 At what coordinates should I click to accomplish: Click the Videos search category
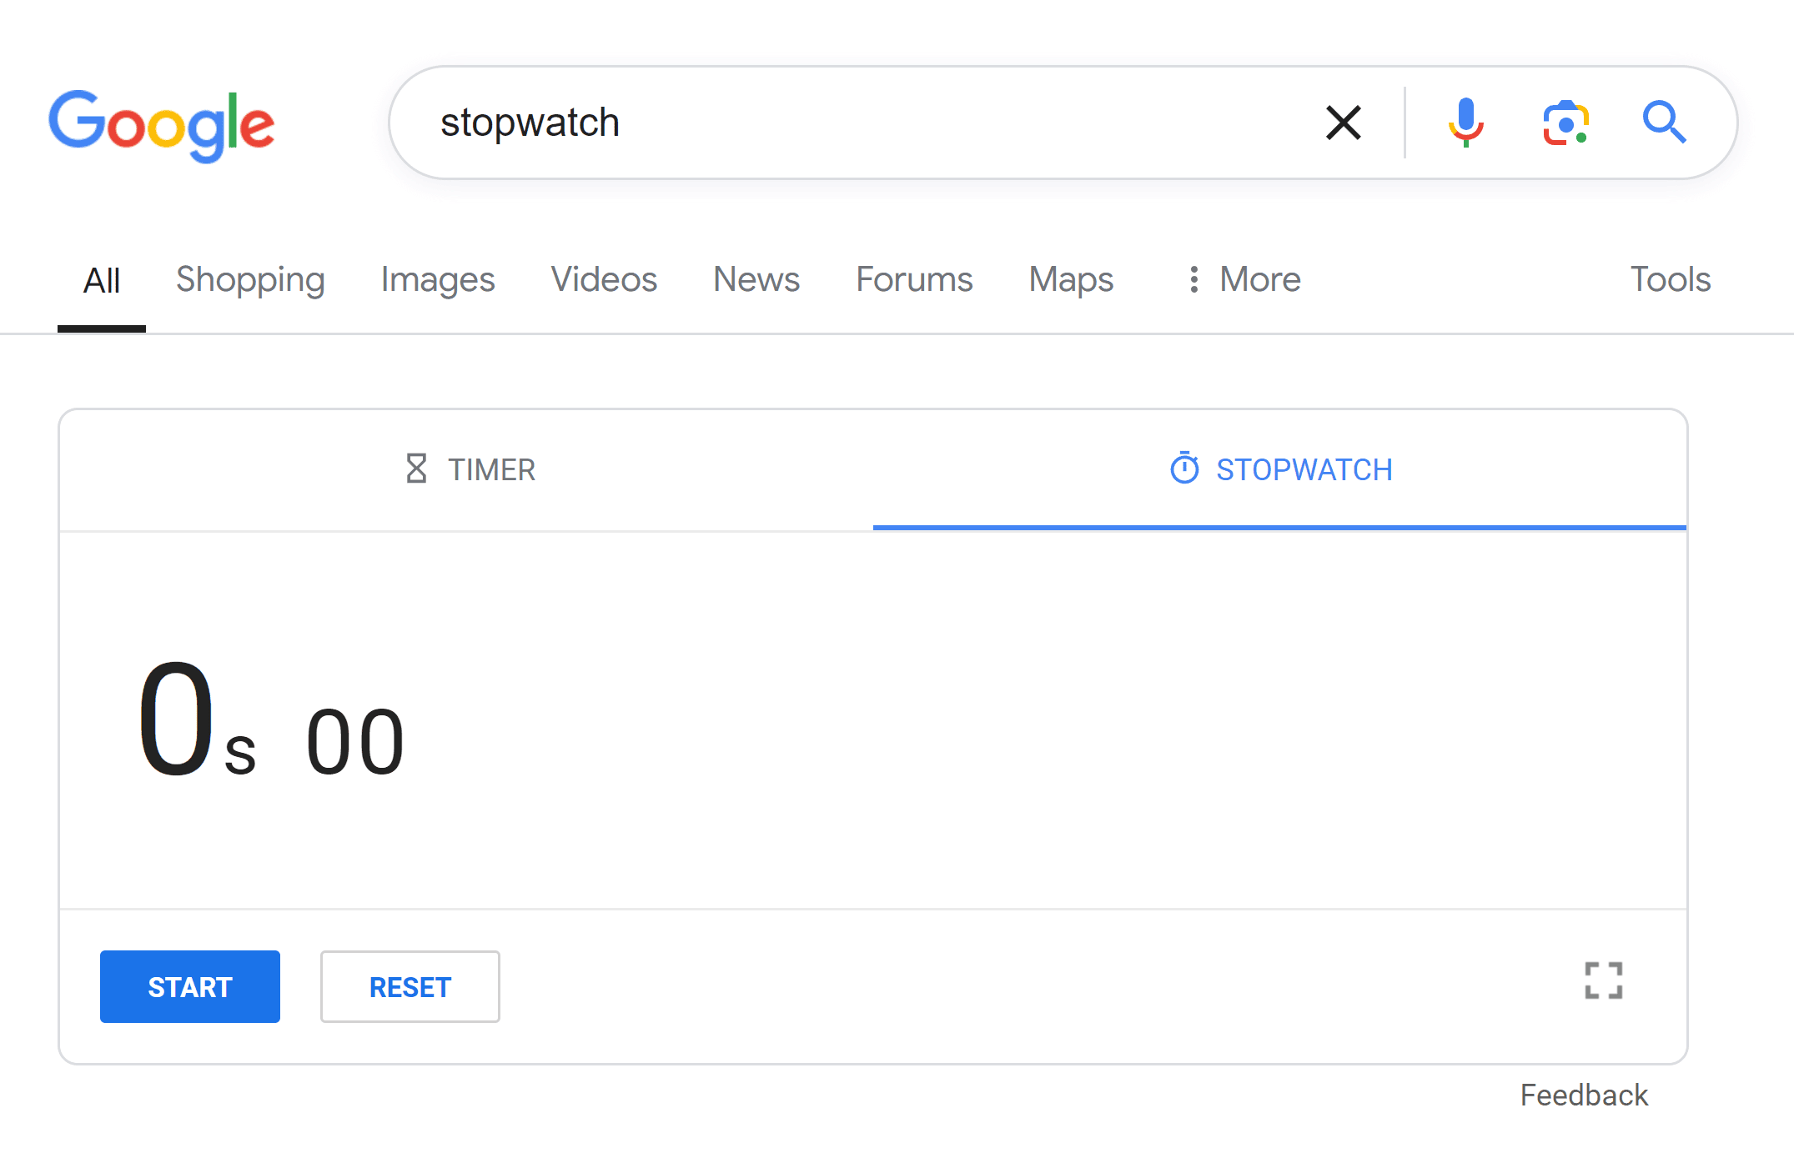click(x=601, y=277)
